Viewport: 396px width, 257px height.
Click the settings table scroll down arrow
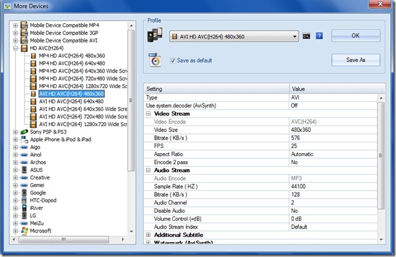coord(381,239)
